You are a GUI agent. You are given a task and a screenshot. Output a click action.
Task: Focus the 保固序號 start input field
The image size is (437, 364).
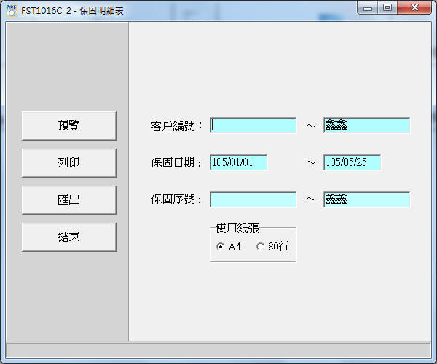(253, 199)
